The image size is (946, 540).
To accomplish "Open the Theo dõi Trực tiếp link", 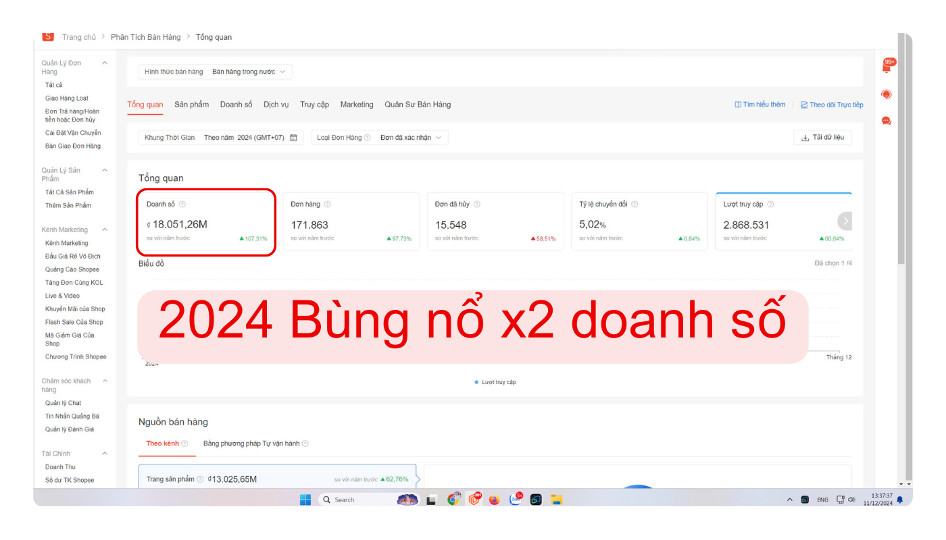I will point(832,105).
